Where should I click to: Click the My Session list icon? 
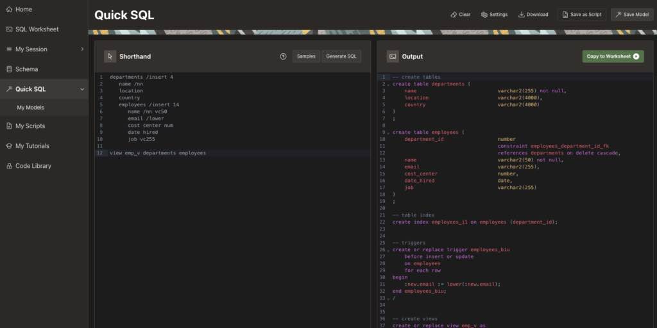tap(9, 49)
